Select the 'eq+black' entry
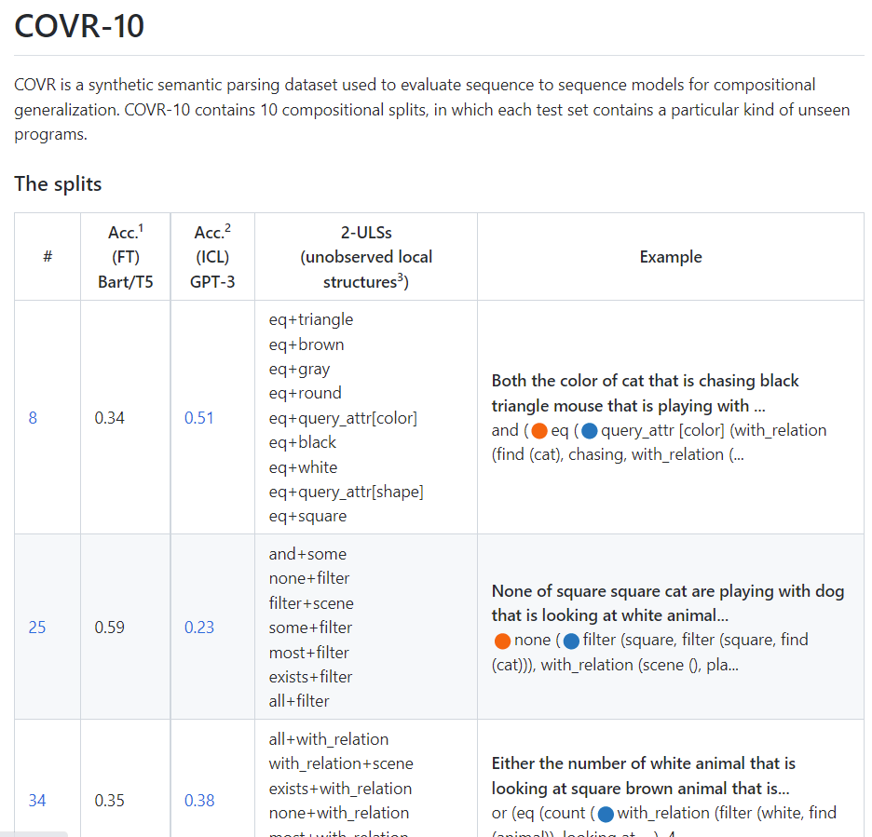The width and height of the screenshot is (872, 837). coord(303,442)
